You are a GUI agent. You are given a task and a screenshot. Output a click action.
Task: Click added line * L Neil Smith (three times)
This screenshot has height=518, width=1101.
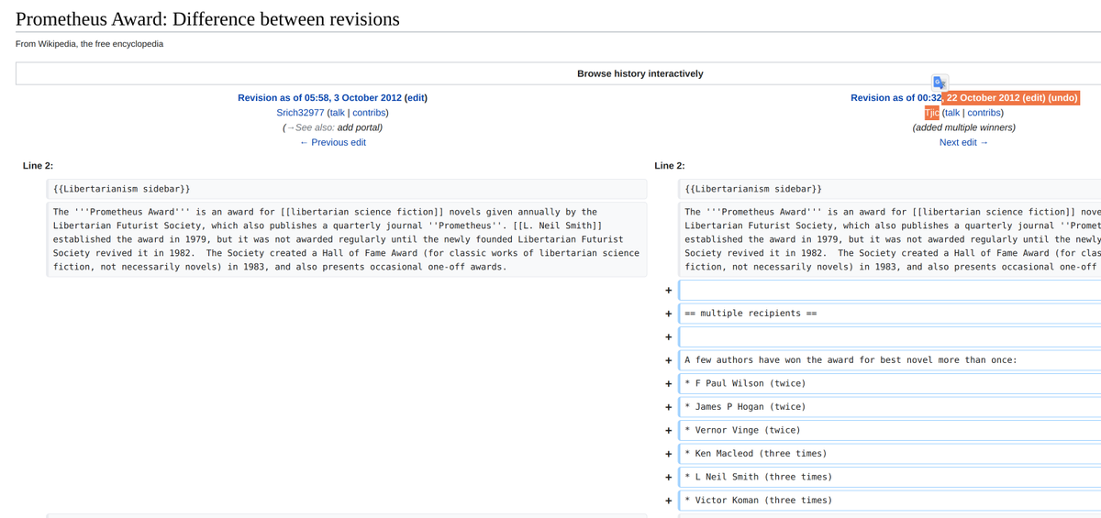(x=889, y=477)
